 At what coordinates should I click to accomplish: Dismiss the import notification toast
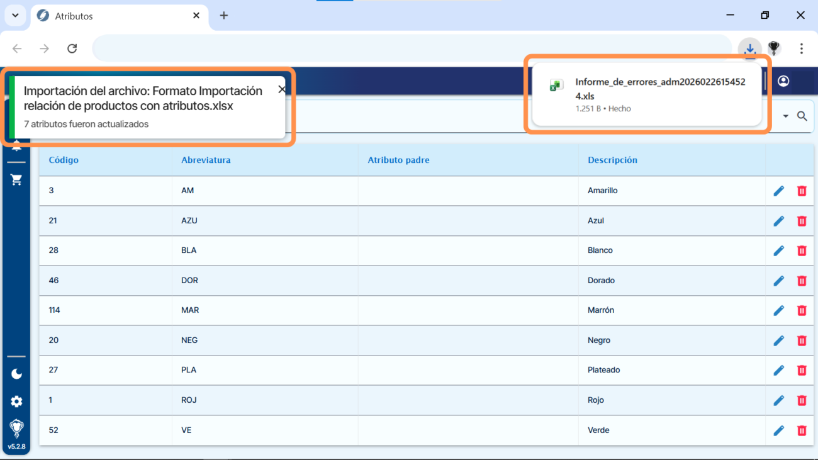(281, 89)
